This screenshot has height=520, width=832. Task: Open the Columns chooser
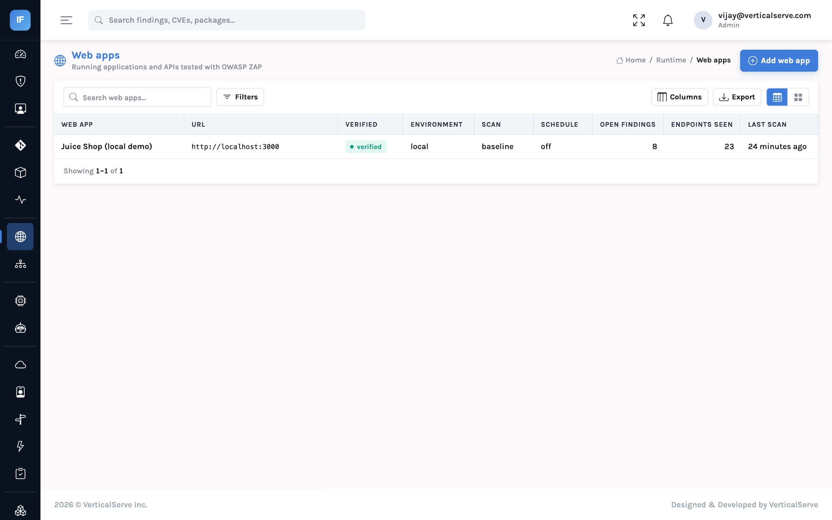pyautogui.click(x=679, y=97)
